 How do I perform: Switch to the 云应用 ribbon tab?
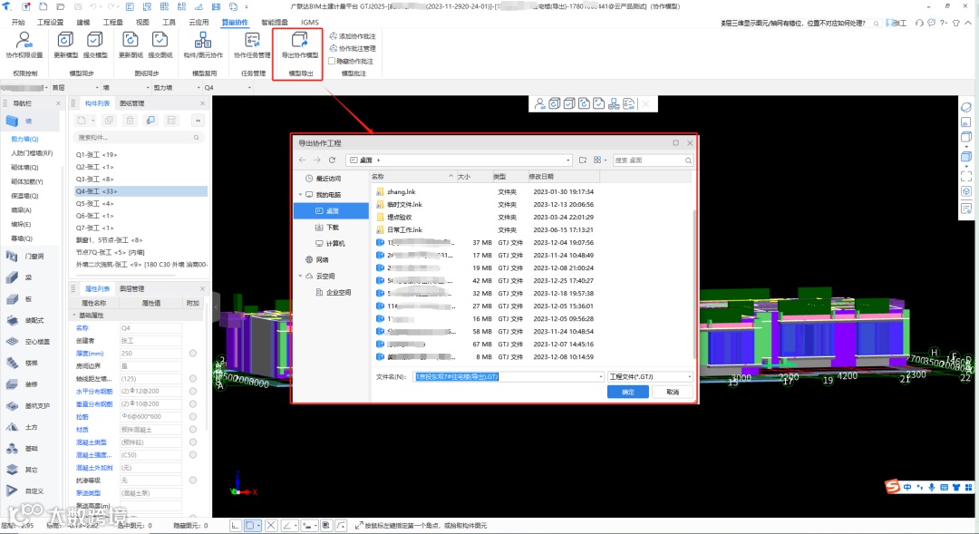(x=199, y=22)
